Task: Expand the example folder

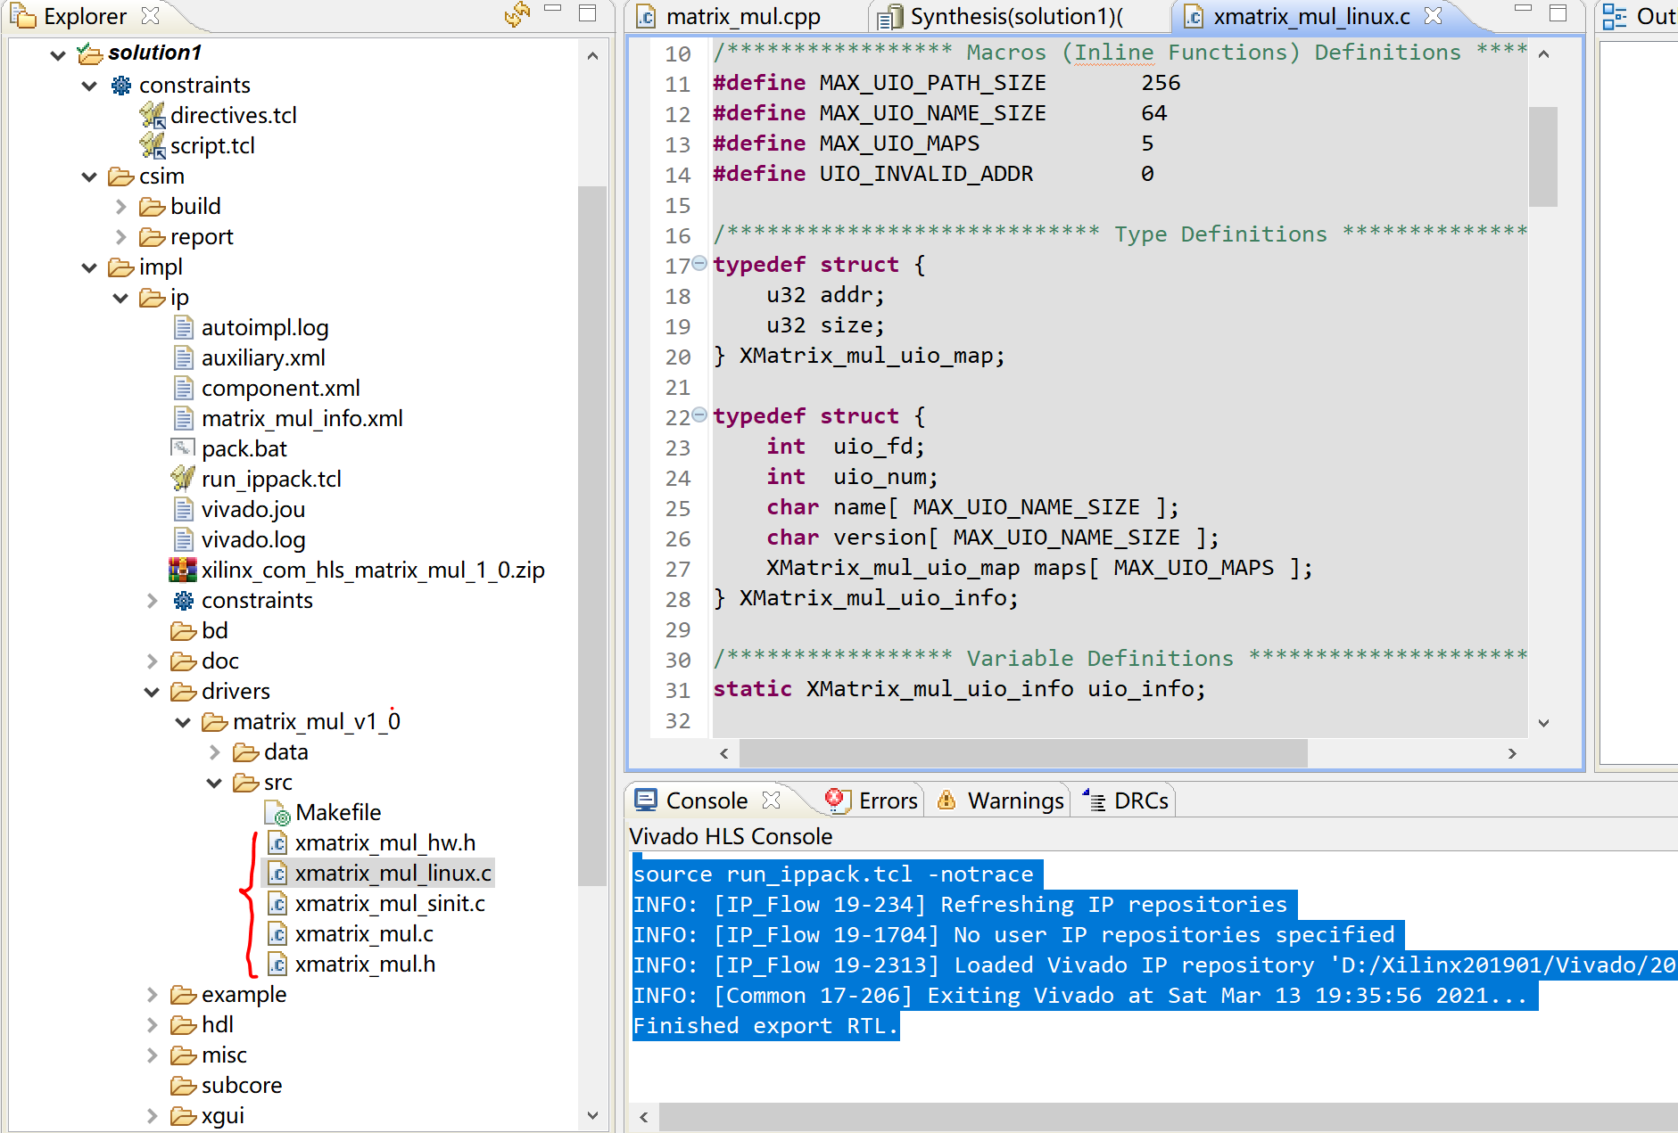Action: 152,995
